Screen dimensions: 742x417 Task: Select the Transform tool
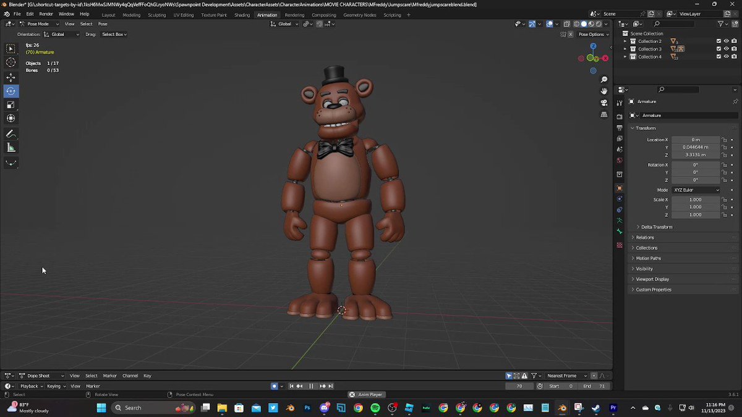click(x=11, y=119)
